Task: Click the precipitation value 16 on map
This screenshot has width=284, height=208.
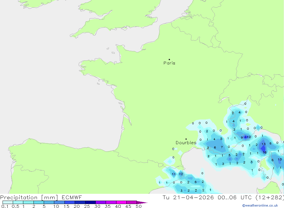Action: click(x=265, y=152)
